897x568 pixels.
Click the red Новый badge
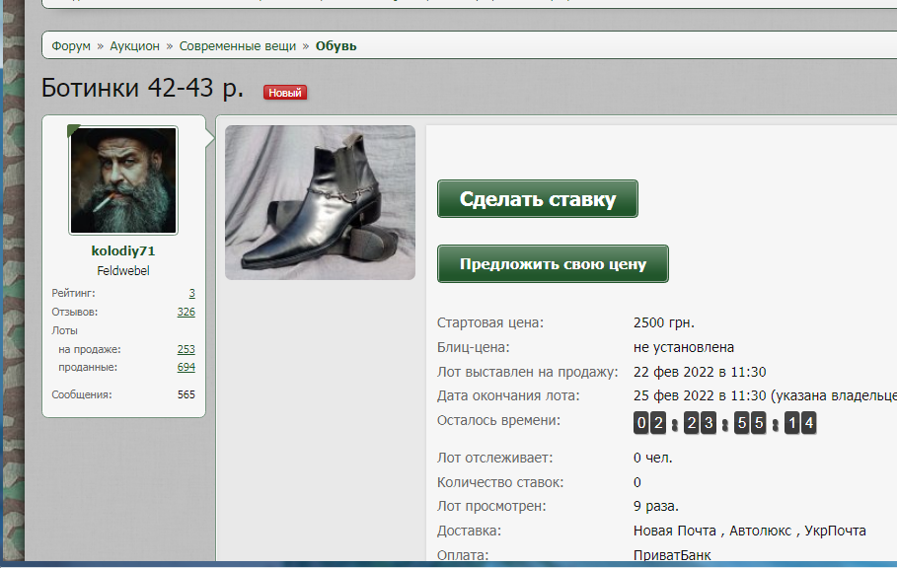point(285,93)
